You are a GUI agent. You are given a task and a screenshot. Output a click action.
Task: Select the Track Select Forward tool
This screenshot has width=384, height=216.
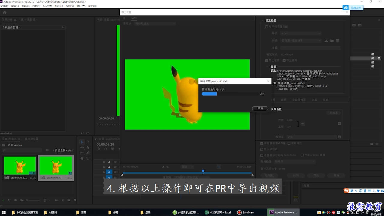[88, 142]
